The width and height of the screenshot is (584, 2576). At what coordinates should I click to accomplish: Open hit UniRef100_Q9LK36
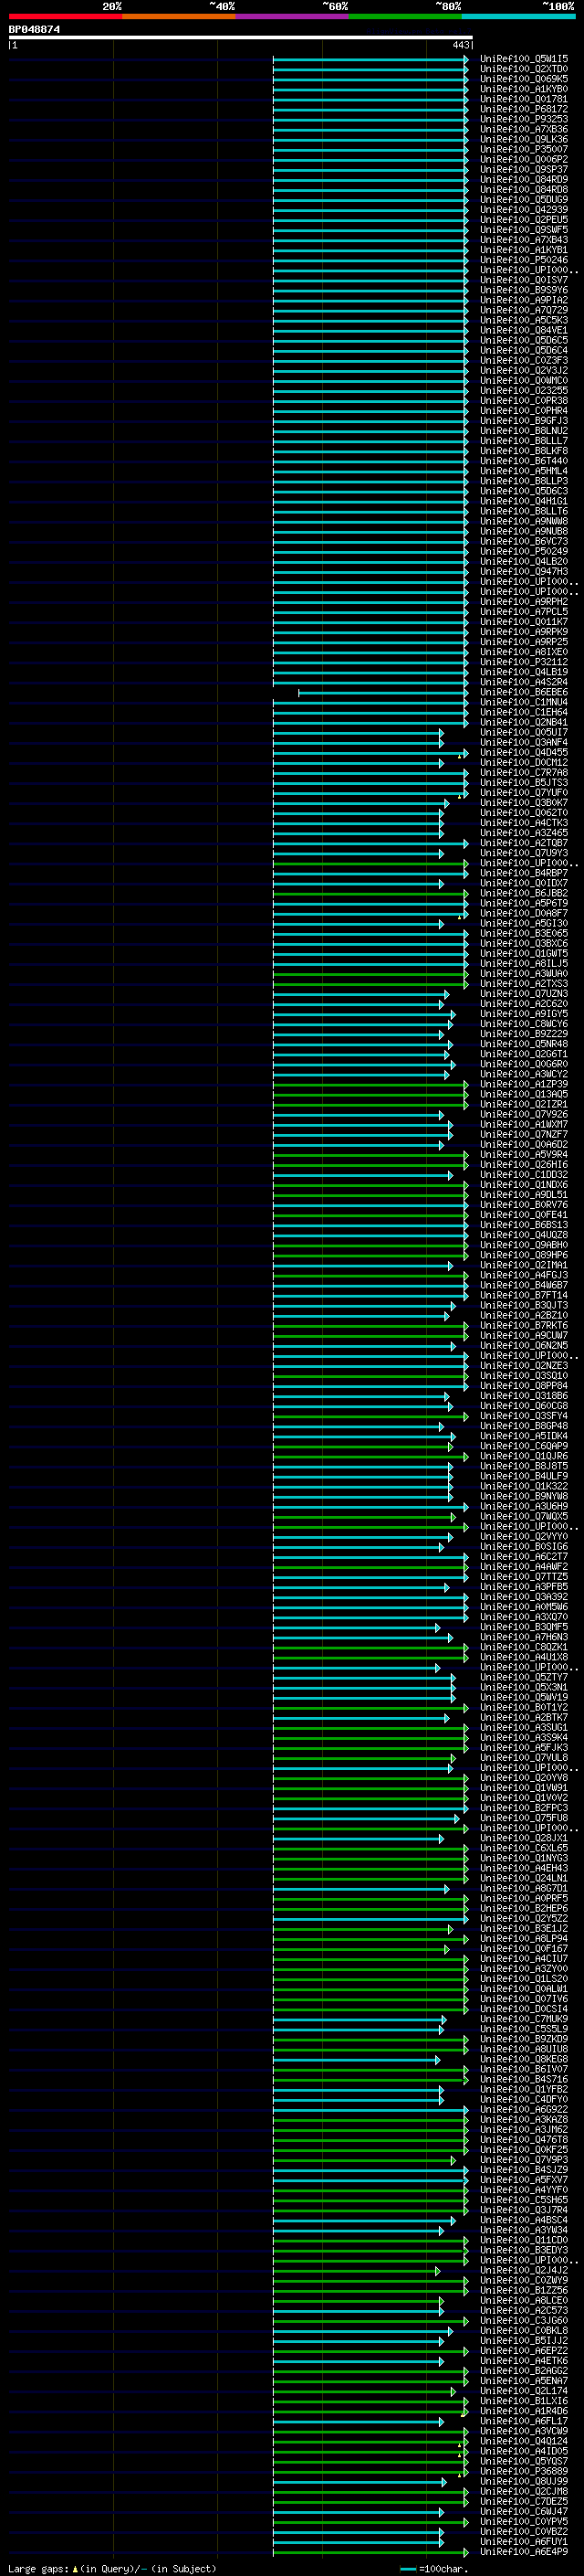524,139
